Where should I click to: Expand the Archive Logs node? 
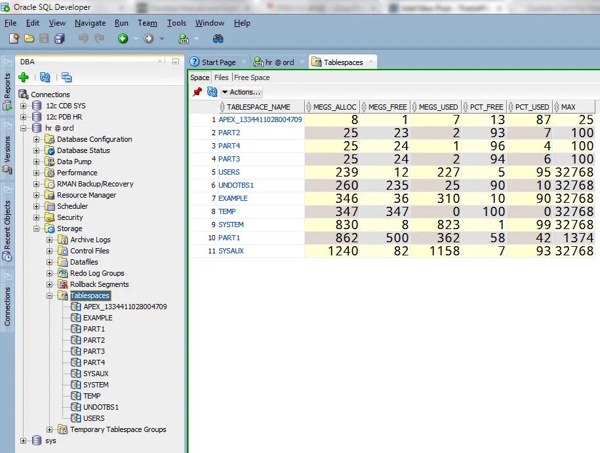point(49,240)
